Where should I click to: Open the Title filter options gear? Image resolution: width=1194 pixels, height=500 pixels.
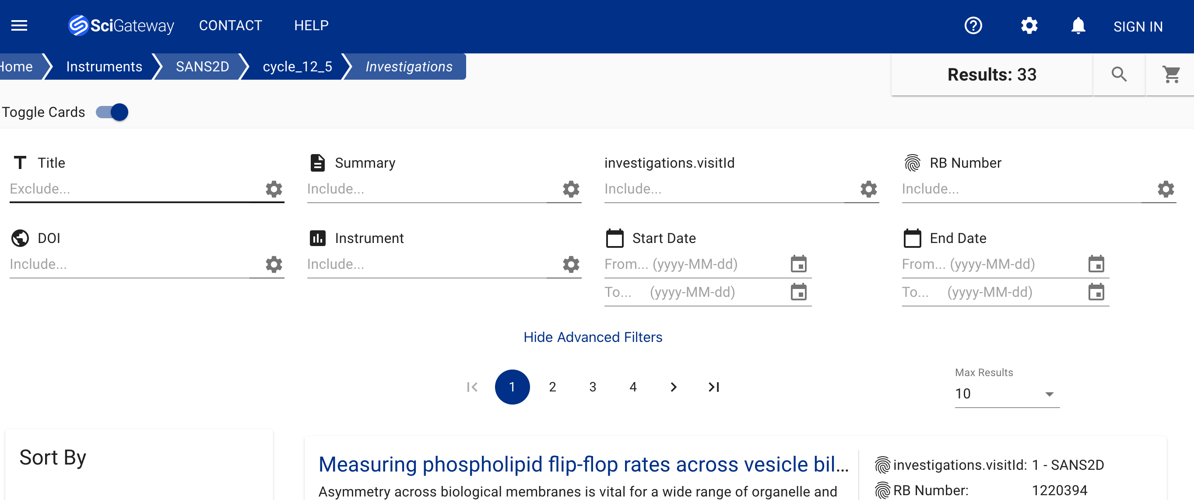coord(274,189)
